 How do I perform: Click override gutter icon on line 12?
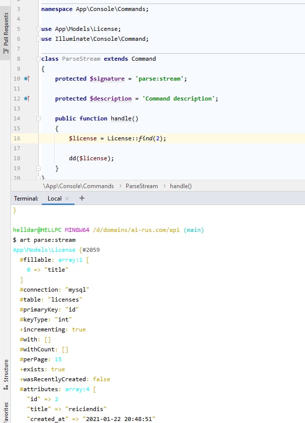point(27,99)
